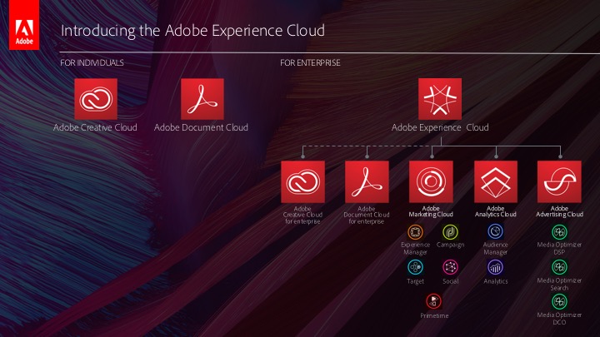Click the slide title 'Introducing the Adobe Experience Cloud'
The height and width of the screenshot is (337, 600).
(x=192, y=31)
